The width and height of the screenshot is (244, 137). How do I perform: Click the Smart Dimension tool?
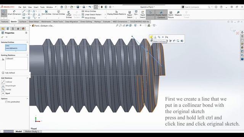[14, 13]
